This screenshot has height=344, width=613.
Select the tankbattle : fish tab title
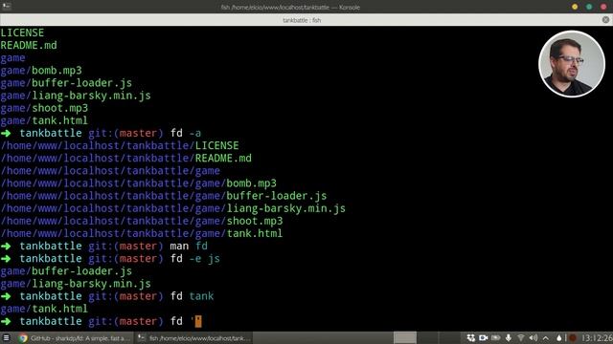click(x=302, y=20)
